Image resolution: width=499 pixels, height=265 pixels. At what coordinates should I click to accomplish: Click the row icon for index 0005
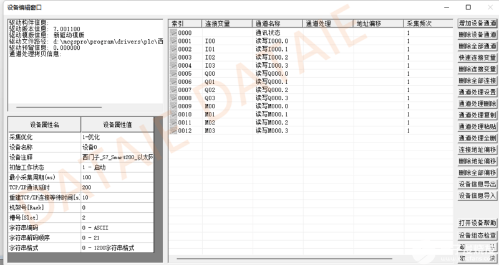173,73
